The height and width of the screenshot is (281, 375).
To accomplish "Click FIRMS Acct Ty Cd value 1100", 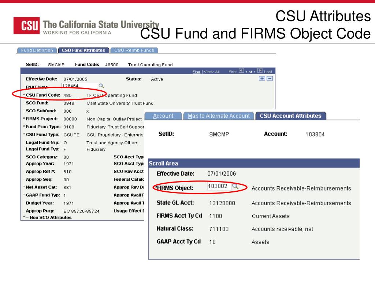I will click(x=215, y=216).
